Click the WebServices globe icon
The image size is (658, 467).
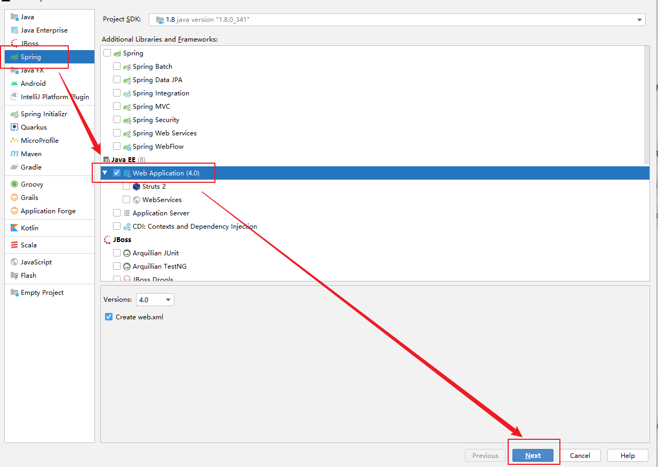pyautogui.click(x=137, y=200)
